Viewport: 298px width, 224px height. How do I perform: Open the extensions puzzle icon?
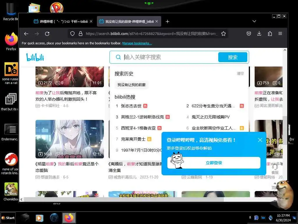click(x=270, y=34)
